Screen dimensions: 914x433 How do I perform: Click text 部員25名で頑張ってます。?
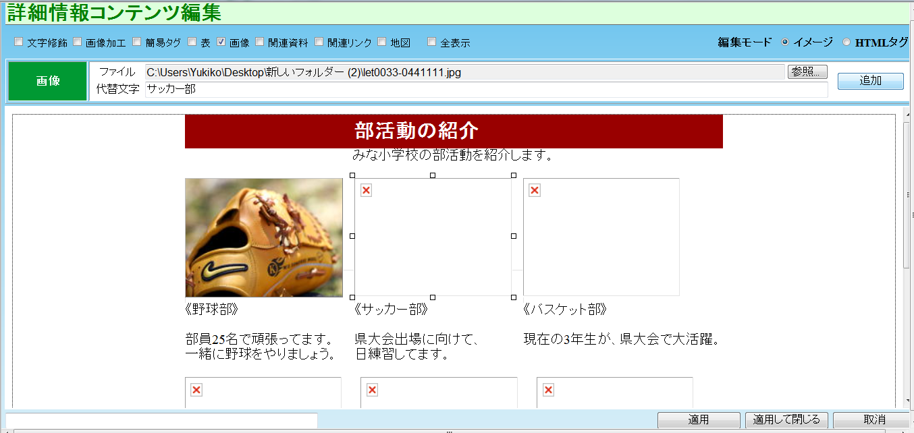(259, 339)
